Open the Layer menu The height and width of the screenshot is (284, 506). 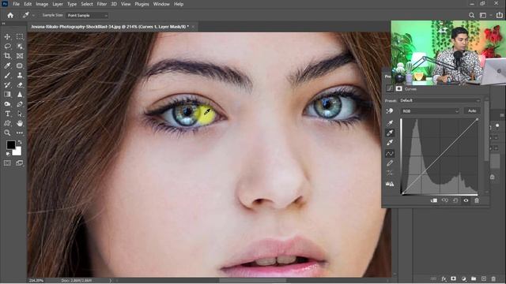pyautogui.click(x=58, y=4)
